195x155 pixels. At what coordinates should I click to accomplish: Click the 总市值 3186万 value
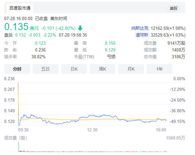click(179, 57)
